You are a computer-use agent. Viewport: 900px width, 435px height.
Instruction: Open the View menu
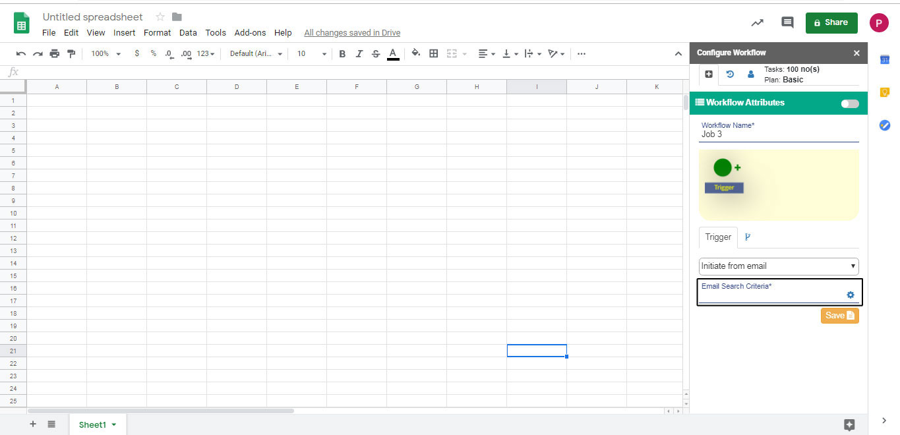click(x=96, y=32)
